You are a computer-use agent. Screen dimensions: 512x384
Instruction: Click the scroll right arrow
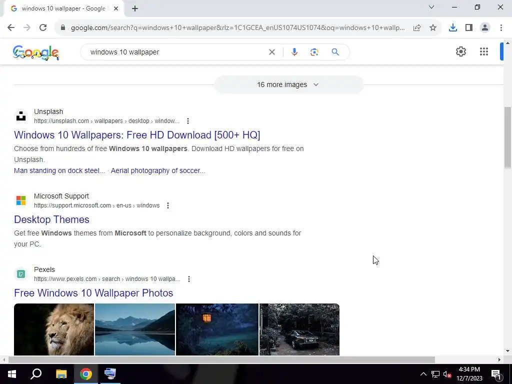tap(499, 360)
